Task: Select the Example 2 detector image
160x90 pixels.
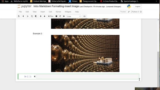Action: 85,53
